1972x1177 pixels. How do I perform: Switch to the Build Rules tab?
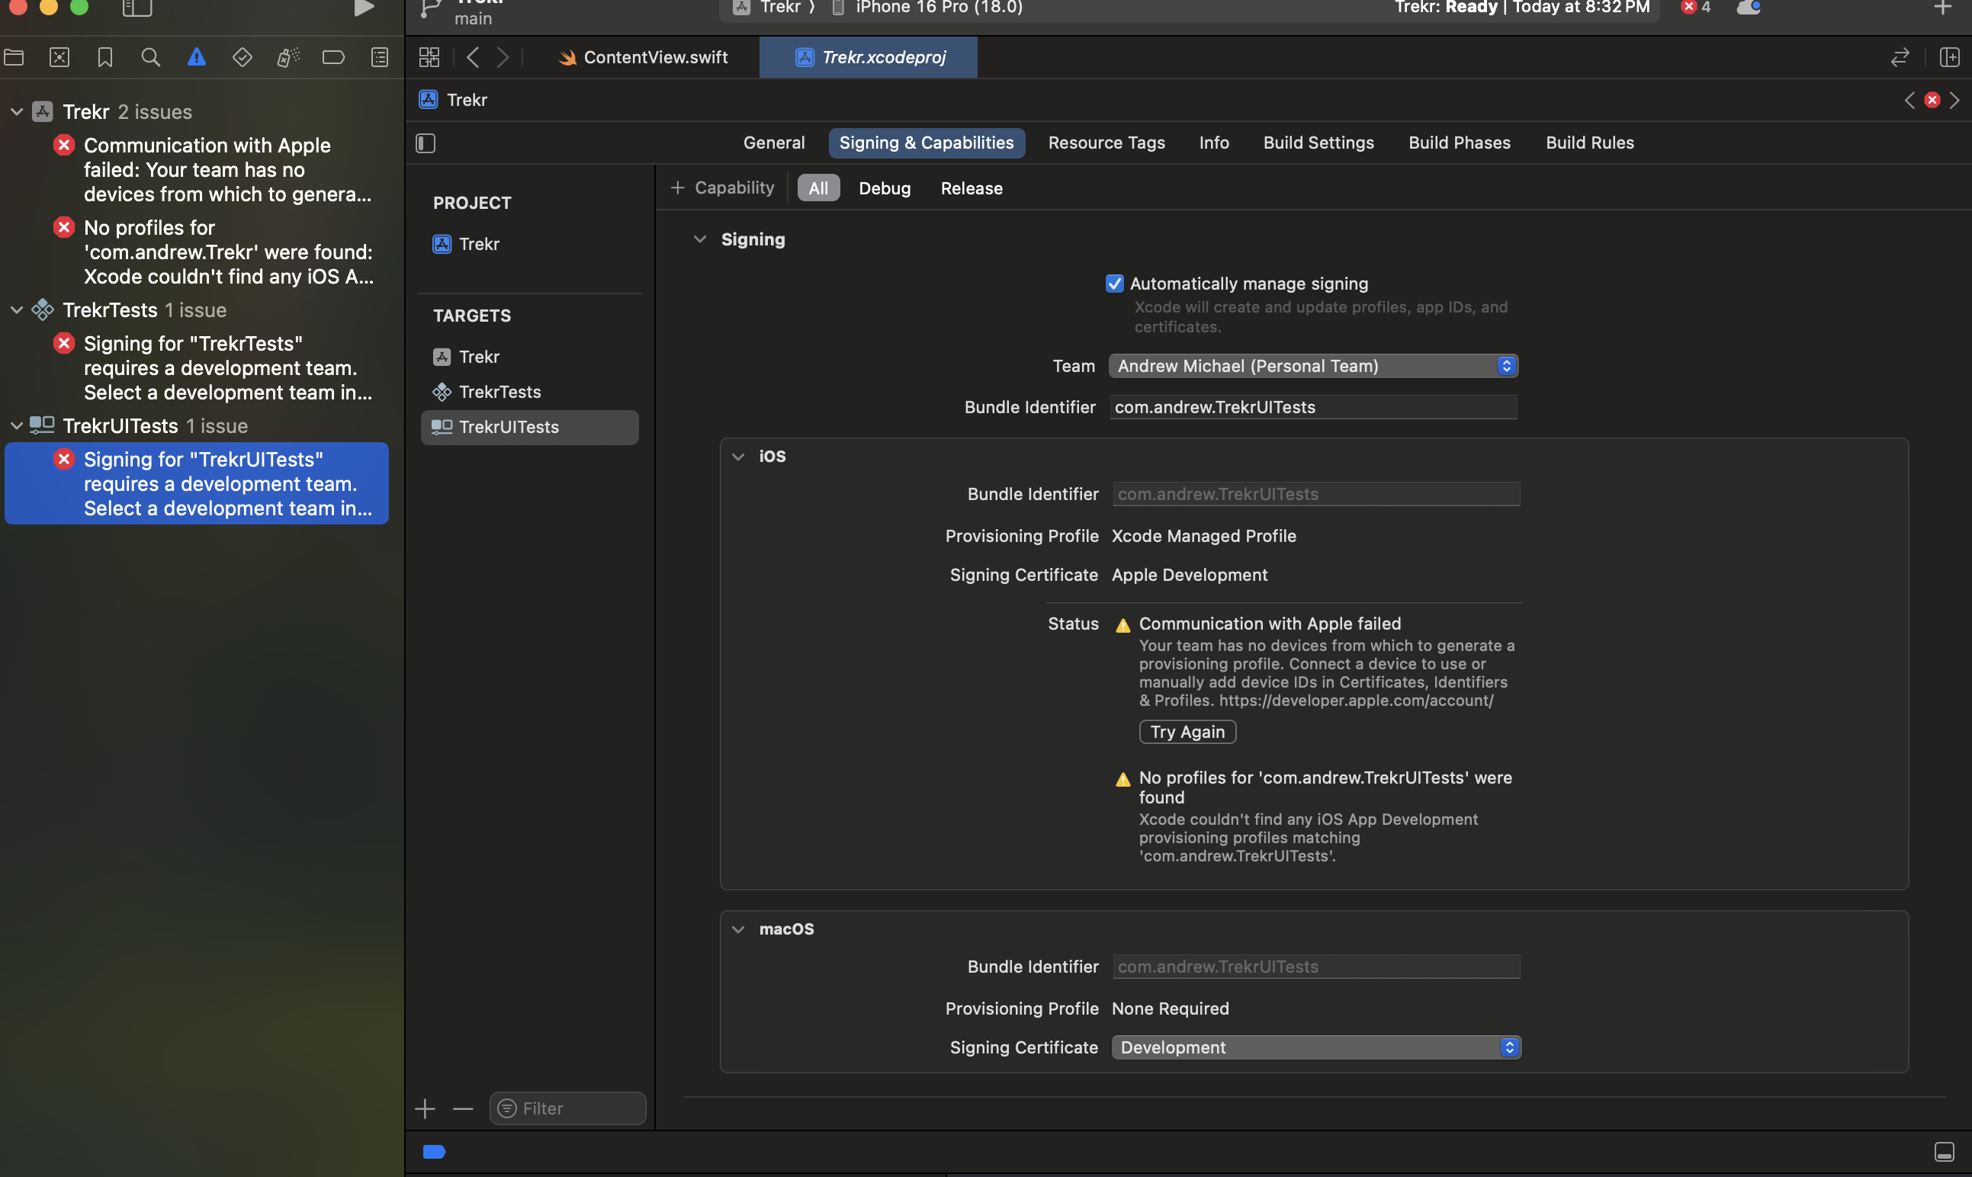click(1590, 143)
